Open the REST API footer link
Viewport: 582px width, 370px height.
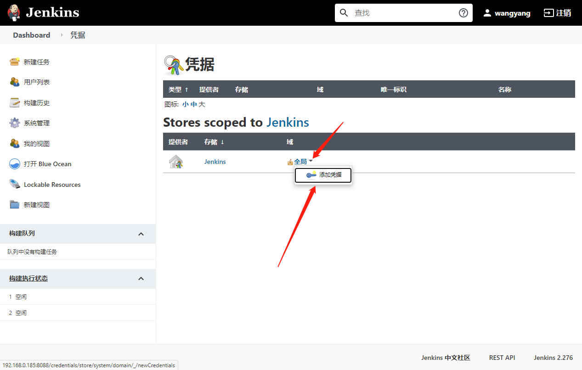[x=502, y=358]
